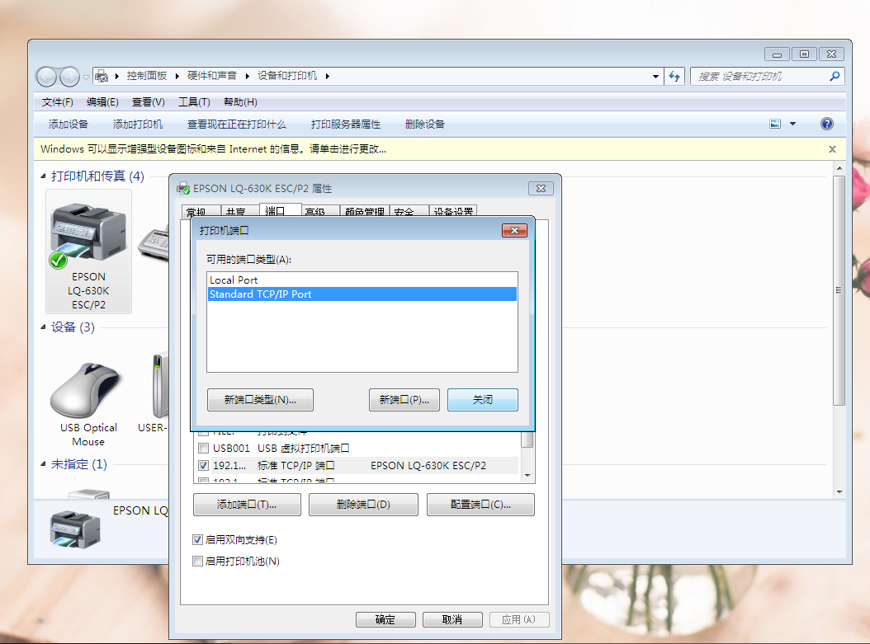Dismiss the yellow information bar
The width and height of the screenshot is (870, 644).
tap(832, 149)
